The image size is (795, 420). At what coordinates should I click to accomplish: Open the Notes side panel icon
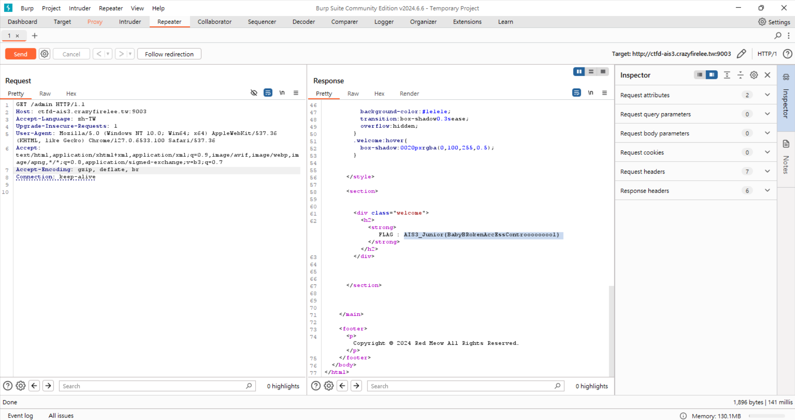pyautogui.click(x=786, y=144)
